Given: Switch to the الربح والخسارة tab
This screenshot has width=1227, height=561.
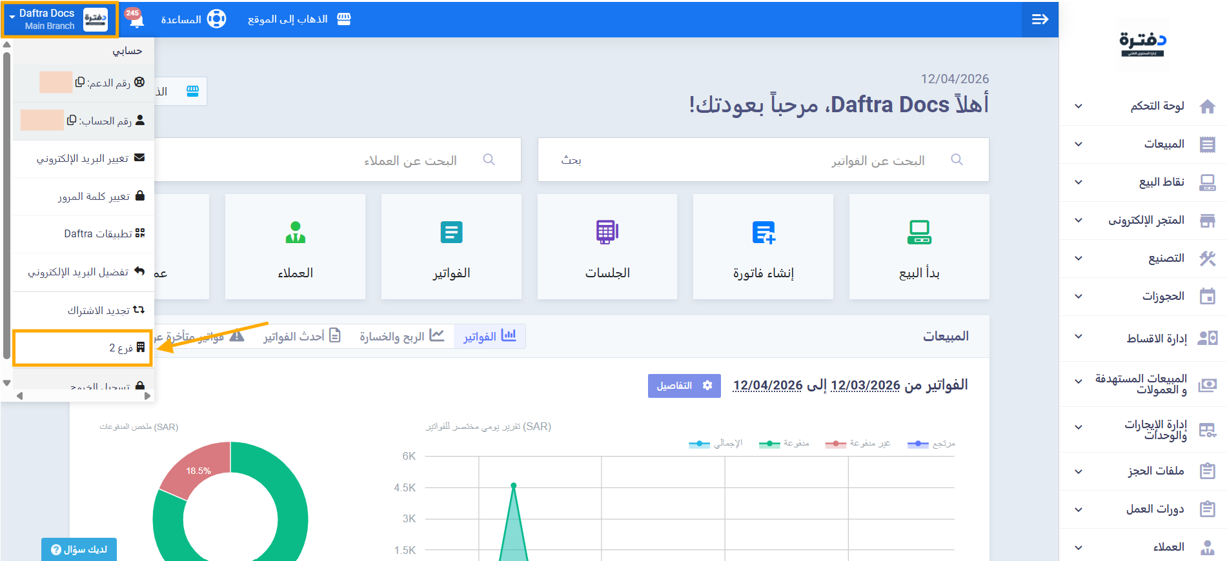Looking at the screenshot, I should [401, 337].
